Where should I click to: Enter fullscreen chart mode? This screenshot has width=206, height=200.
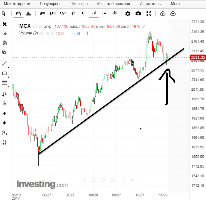pyautogui.click(x=149, y=14)
